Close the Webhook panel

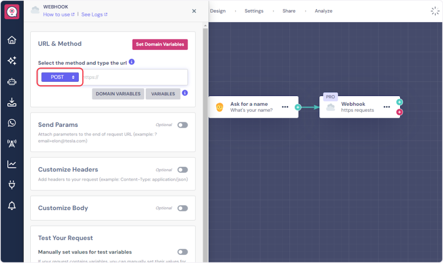click(x=194, y=11)
